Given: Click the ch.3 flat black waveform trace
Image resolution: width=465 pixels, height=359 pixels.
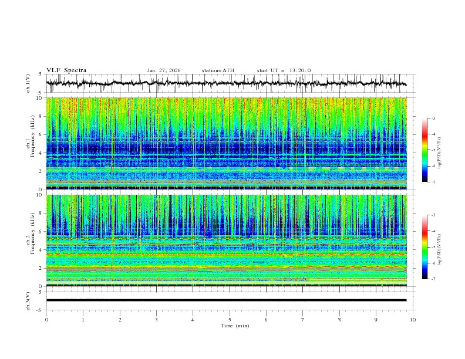Looking at the screenshot, I should click(226, 300).
